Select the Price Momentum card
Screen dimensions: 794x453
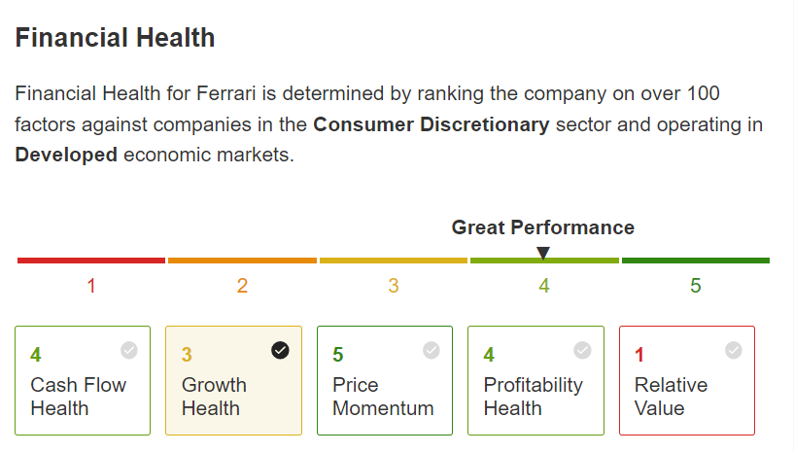385,380
